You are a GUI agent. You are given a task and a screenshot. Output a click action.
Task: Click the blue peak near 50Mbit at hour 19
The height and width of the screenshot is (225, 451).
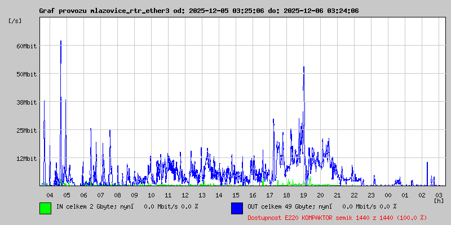pyautogui.click(x=304, y=69)
